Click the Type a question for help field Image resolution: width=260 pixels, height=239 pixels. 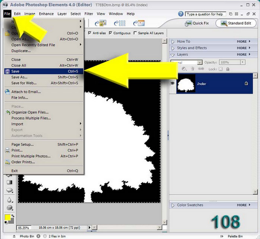pyautogui.click(x=206, y=14)
